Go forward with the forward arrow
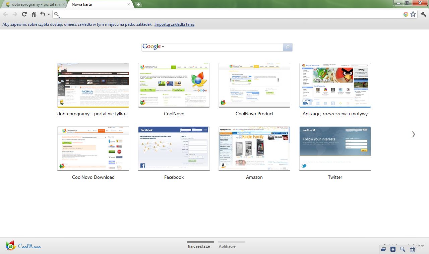Screen dimensions: 429x254 tap(15, 14)
